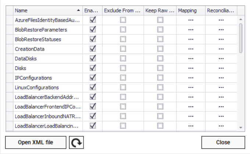This screenshot has height=154, width=250.
Task: Click the refresh arrow icon button
Action: pos(76,142)
